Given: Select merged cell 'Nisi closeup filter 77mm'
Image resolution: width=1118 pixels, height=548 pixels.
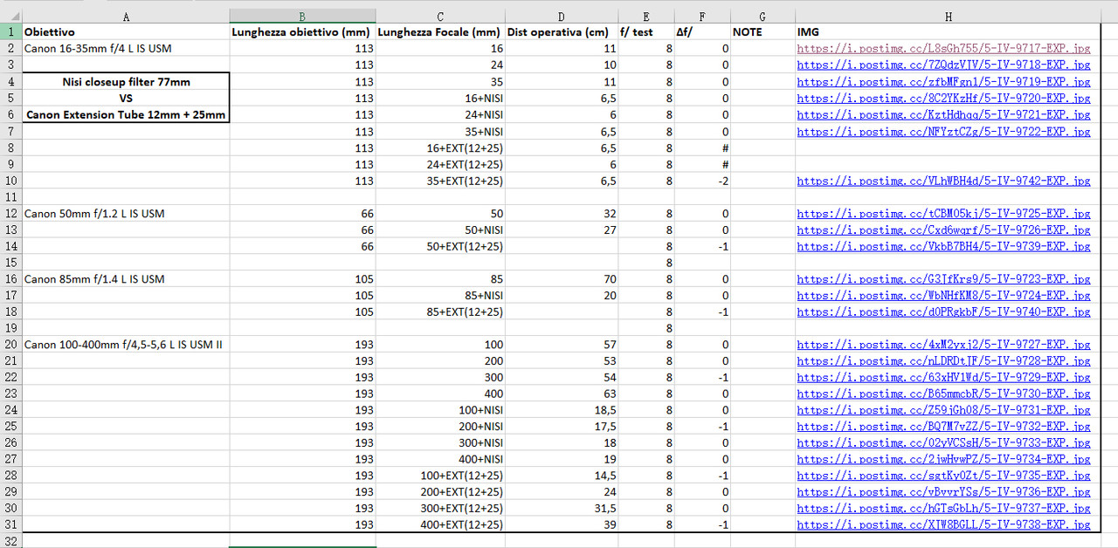Looking at the screenshot, I should 126,82.
